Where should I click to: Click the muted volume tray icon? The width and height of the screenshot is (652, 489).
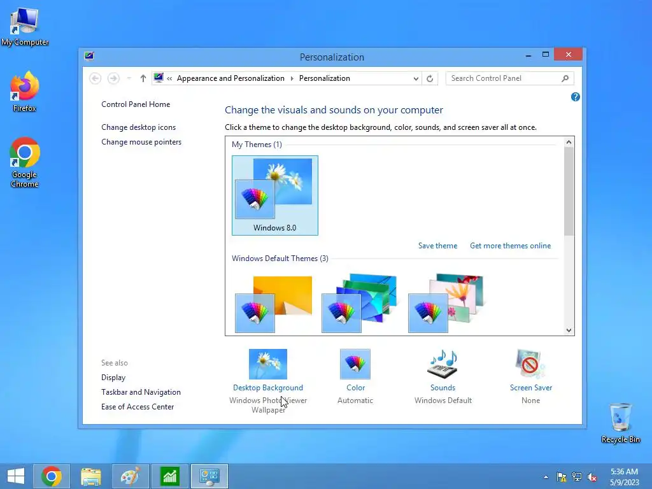point(592,477)
